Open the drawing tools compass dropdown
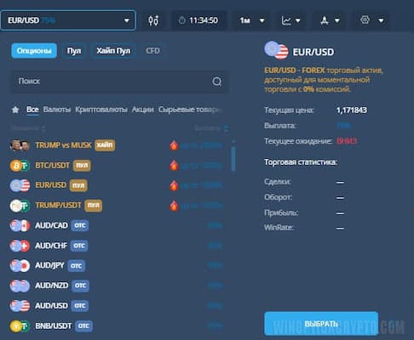Screen dimensions: 414x340 coord(330,20)
